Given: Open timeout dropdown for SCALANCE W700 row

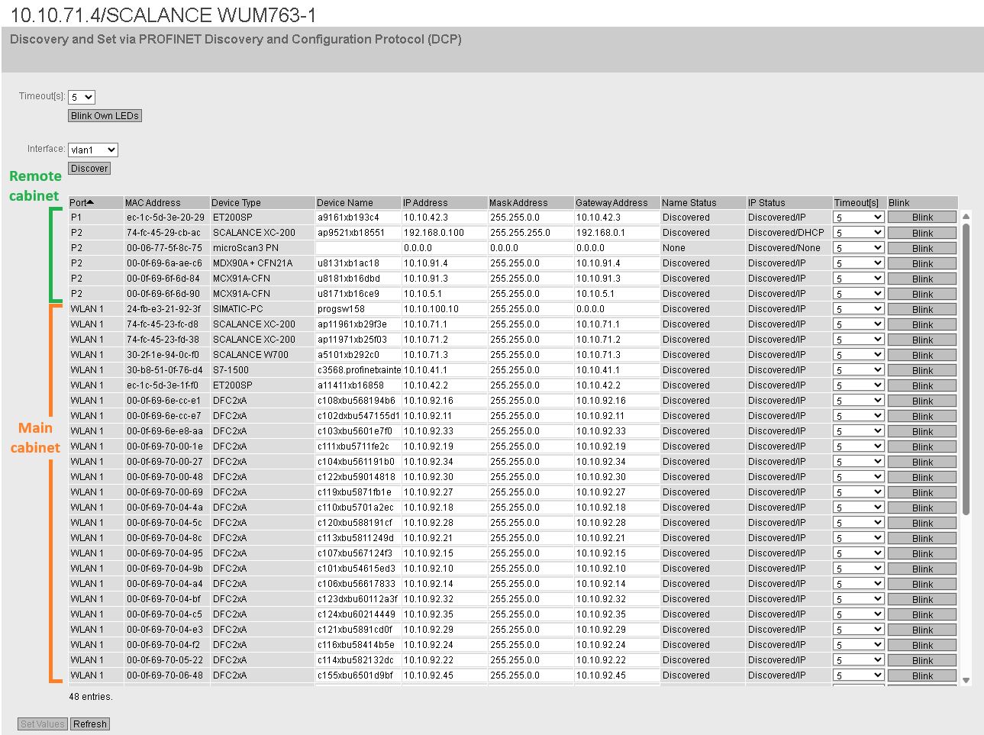Looking at the screenshot, I should point(859,355).
